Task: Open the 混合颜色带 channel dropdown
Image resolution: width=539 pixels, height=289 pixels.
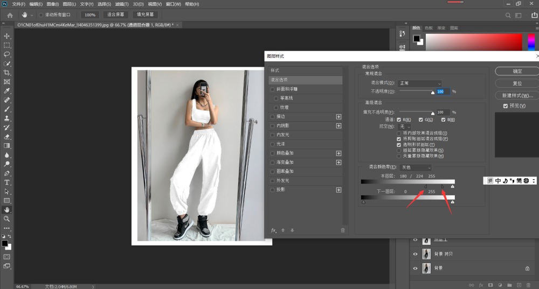Action: click(416, 167)
